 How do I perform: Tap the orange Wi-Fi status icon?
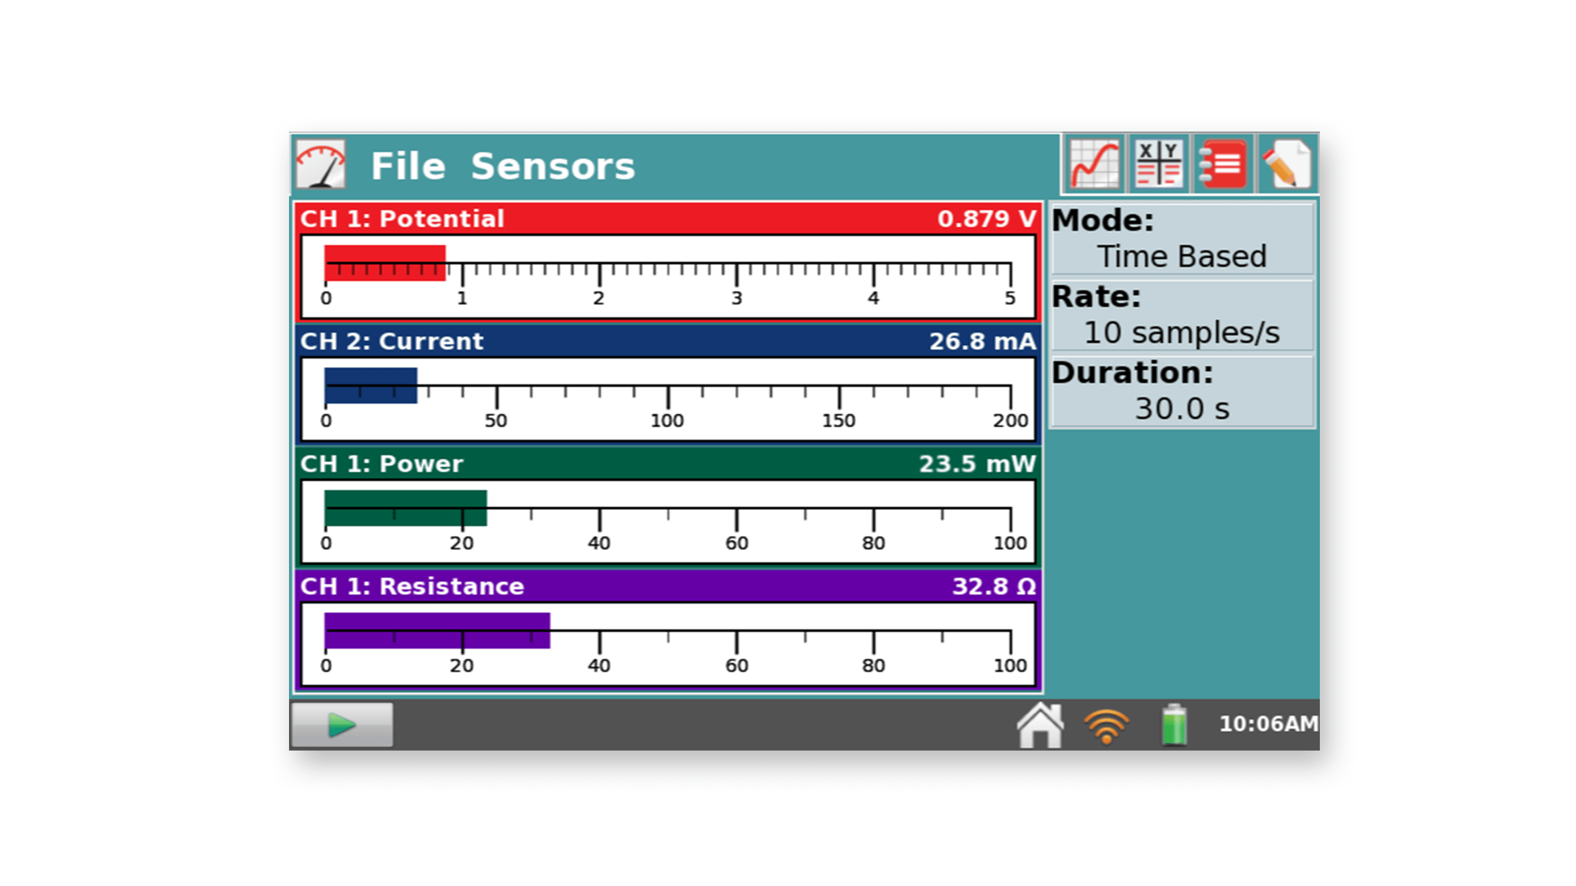[x=1106, y=725]
